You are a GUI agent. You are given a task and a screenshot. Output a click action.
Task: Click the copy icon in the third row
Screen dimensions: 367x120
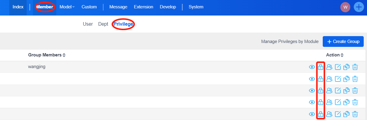[346, 90]
